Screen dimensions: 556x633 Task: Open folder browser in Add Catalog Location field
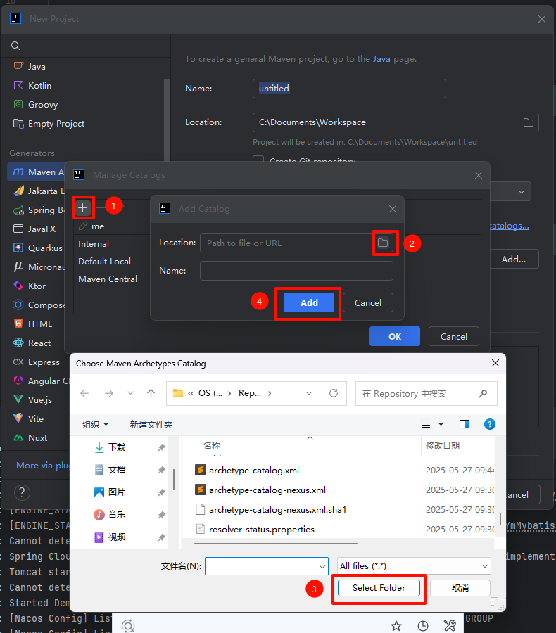click(x=383, y=243)
